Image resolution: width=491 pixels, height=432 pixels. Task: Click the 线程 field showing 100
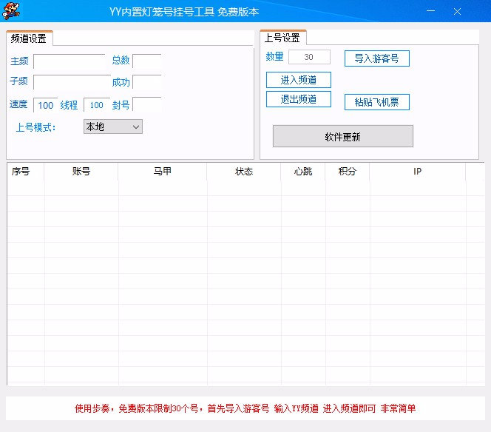(97, 105)
